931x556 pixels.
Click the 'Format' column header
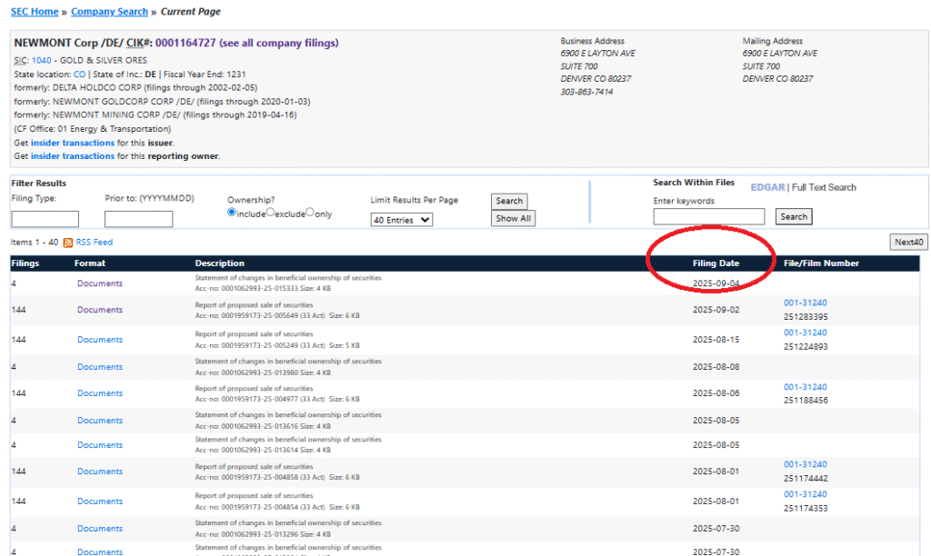pyautogui.click(x=90, y=263)
